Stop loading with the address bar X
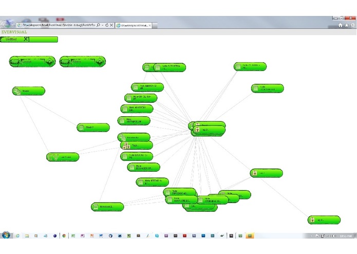The height and width of the screenshot is (254, 357). pyautogui.click(x=111, y=25)
